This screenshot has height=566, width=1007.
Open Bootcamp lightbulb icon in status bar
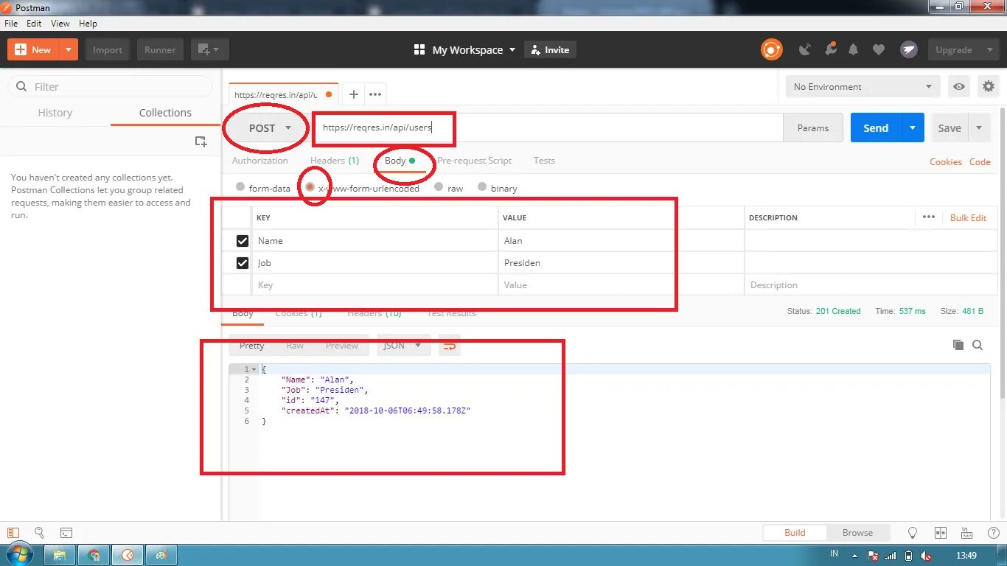click(x=913, y=533)
